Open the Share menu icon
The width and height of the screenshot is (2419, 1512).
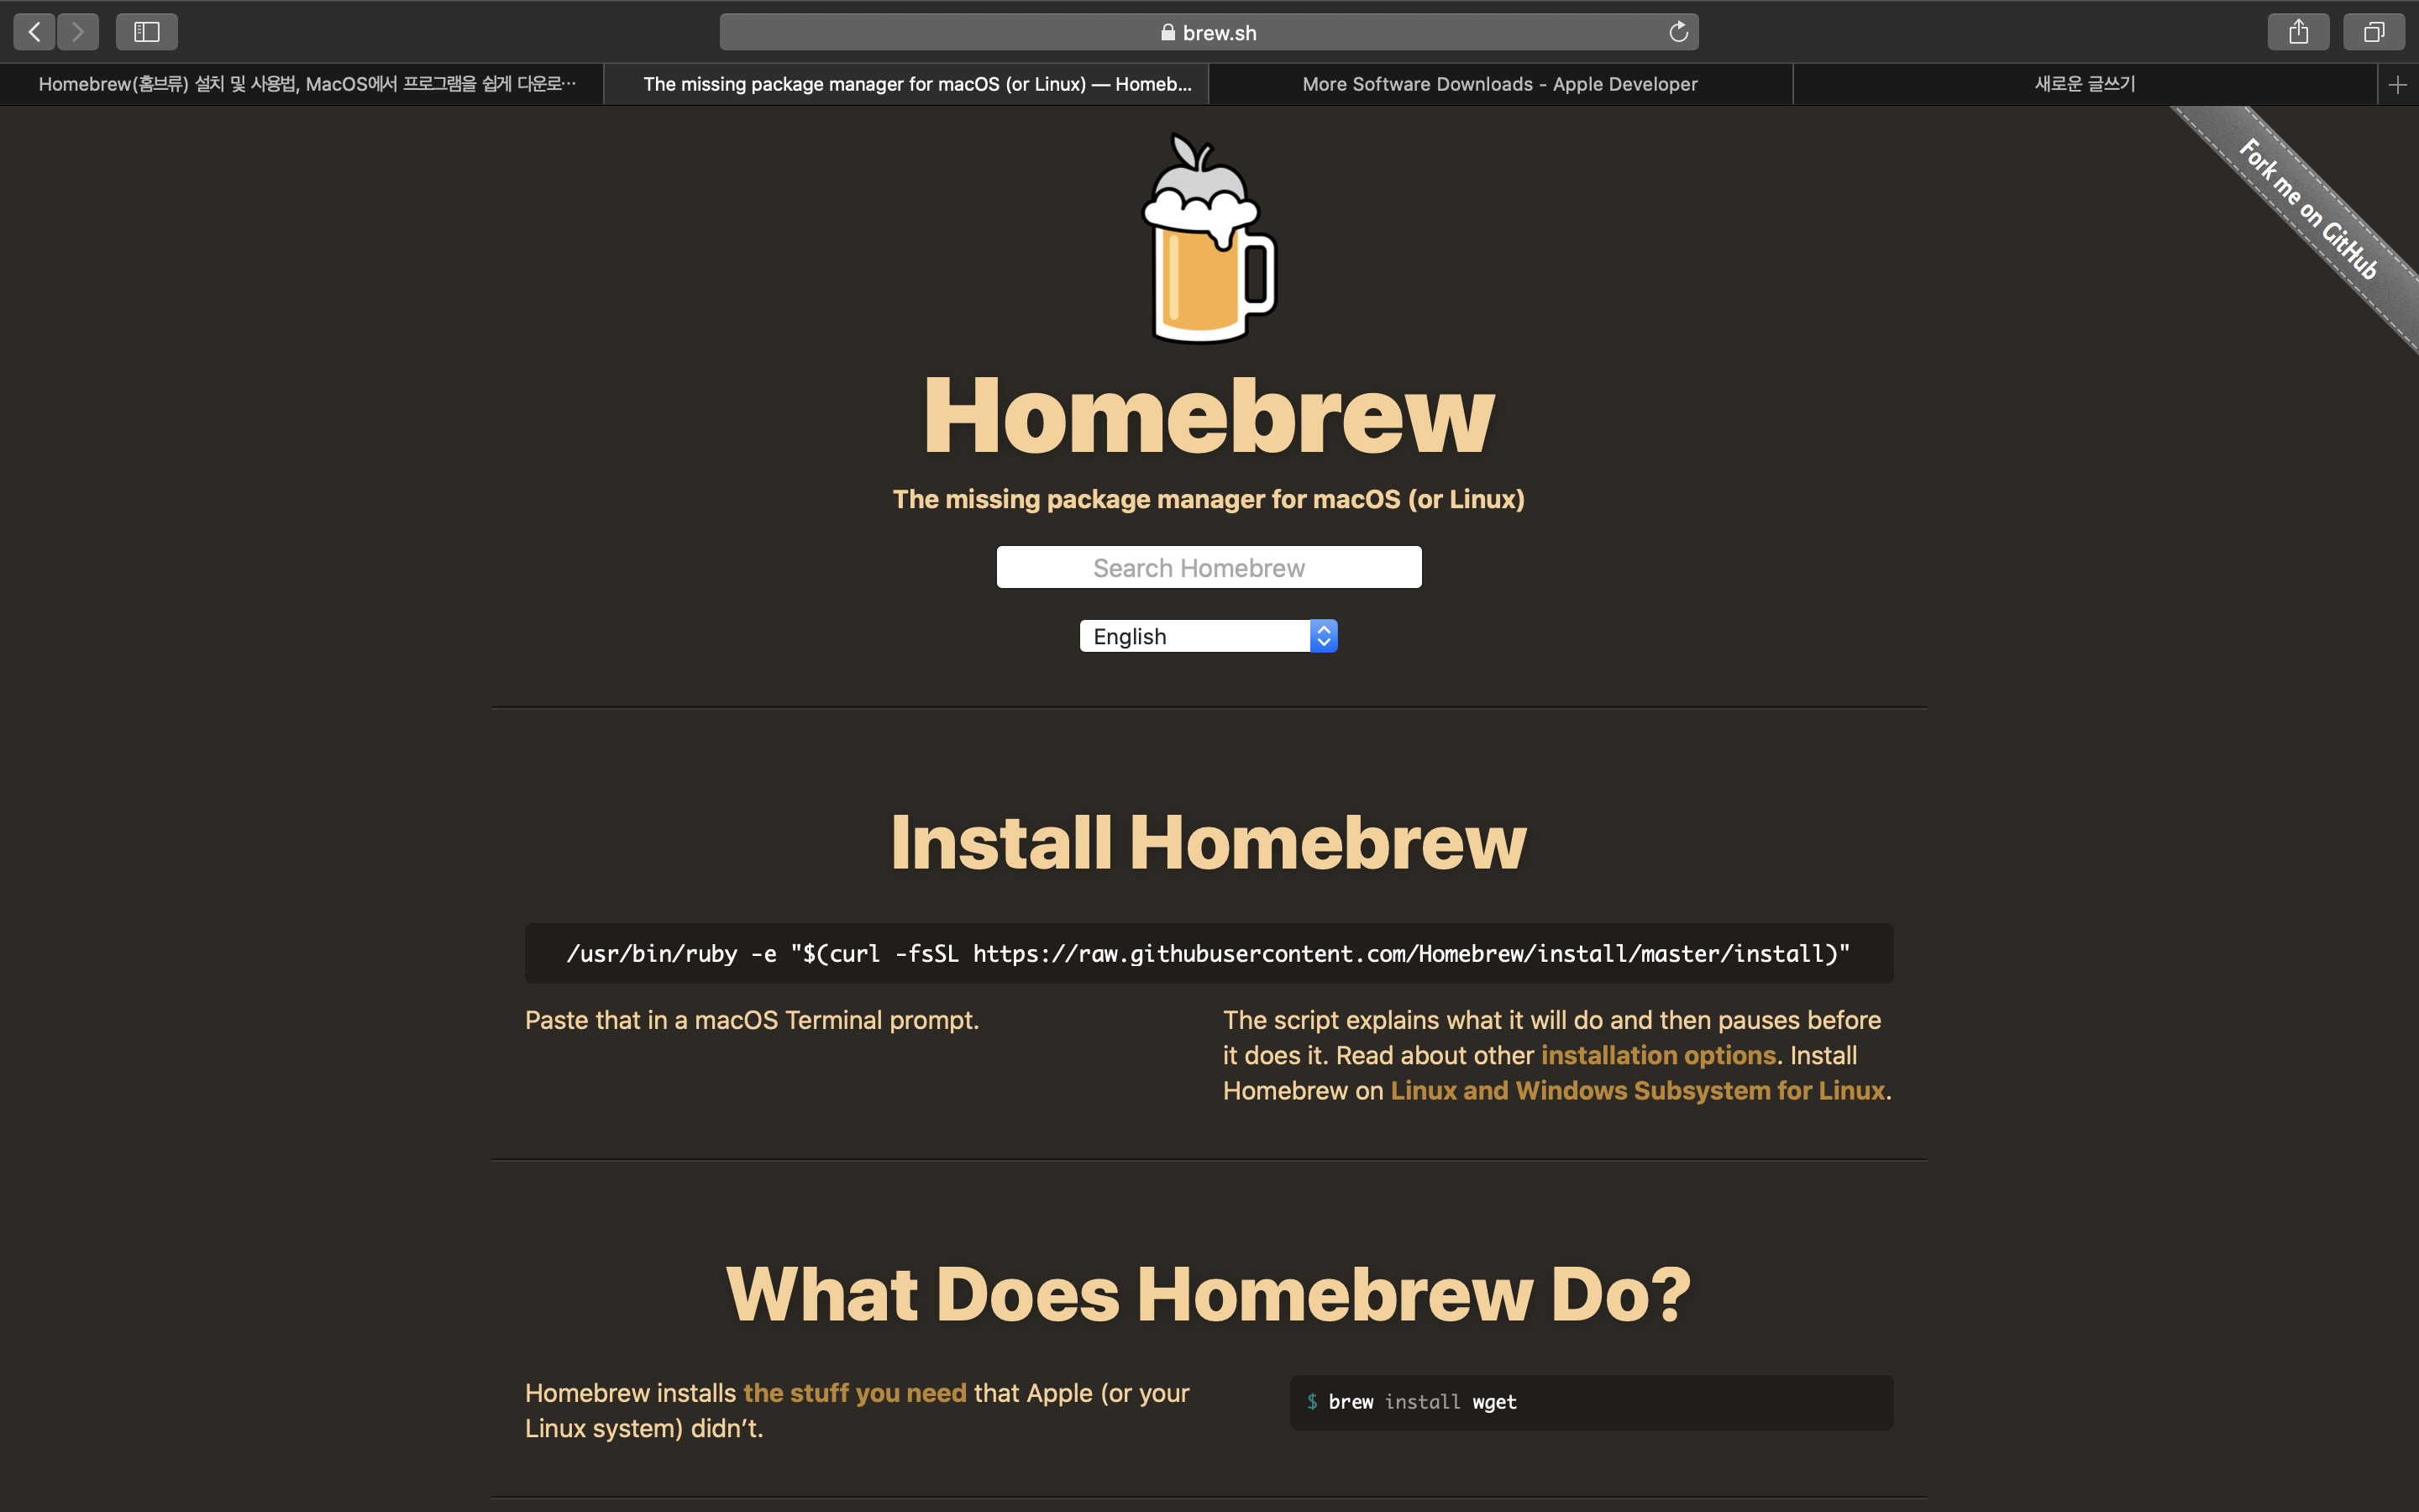pyautogui.click(x=2298, y=32)
